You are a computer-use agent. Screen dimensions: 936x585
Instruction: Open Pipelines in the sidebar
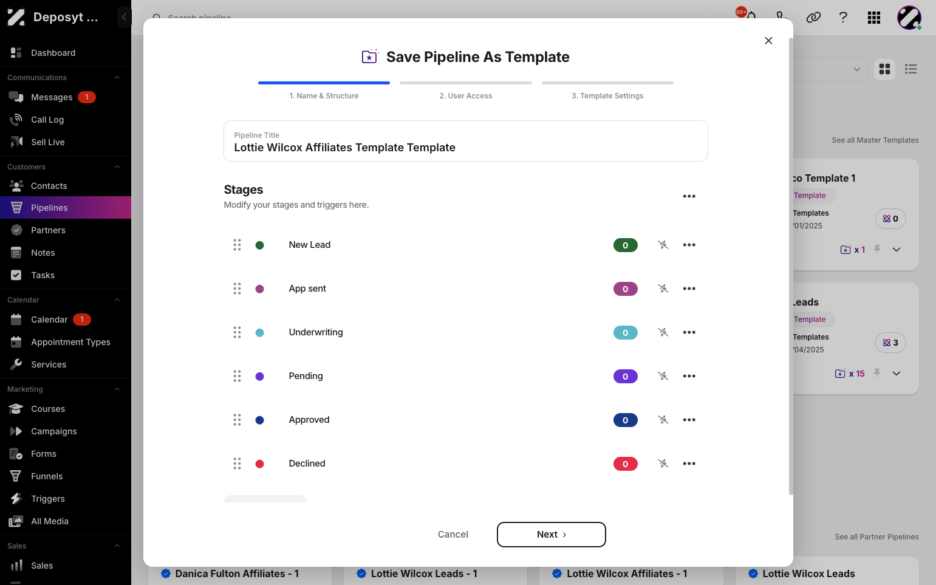(66, 208)
